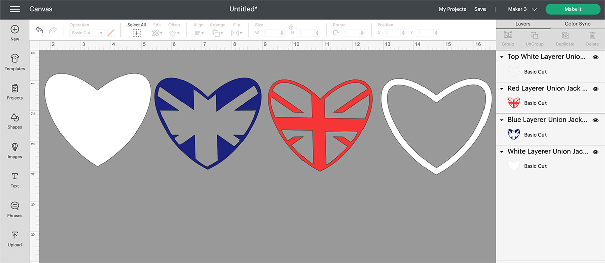Hide the Red Layerer Union Jack layer
Screen dimensions: 605x263
point(595,89)
